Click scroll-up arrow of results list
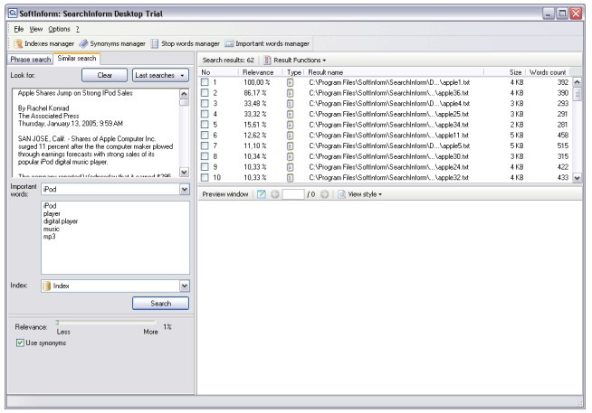The height and width of the screenshot is (413, 592). point(577,81)
